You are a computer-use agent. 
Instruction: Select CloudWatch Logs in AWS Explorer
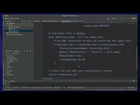click(12, 60)
